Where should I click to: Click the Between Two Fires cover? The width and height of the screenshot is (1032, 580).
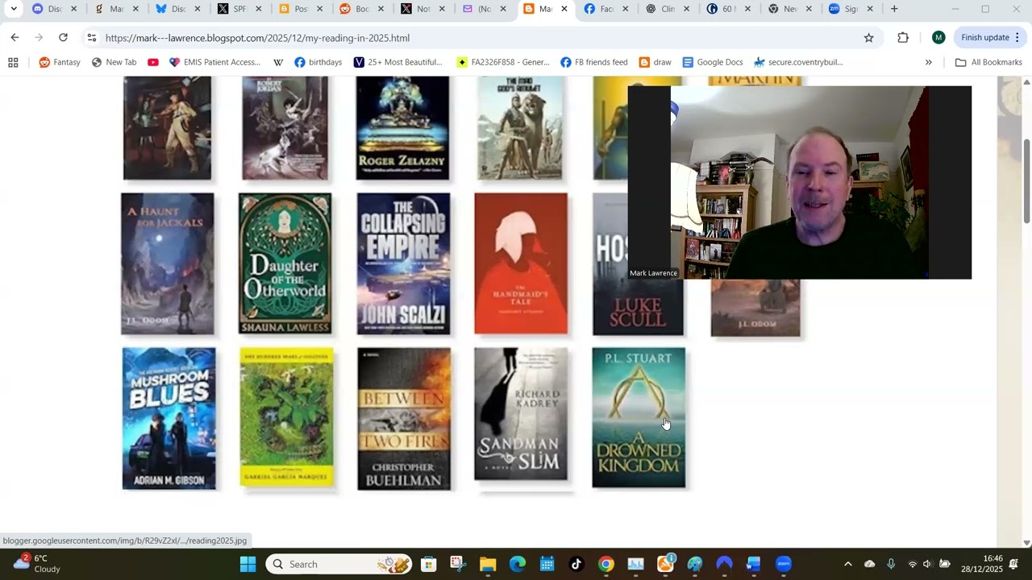coord(404,419)
